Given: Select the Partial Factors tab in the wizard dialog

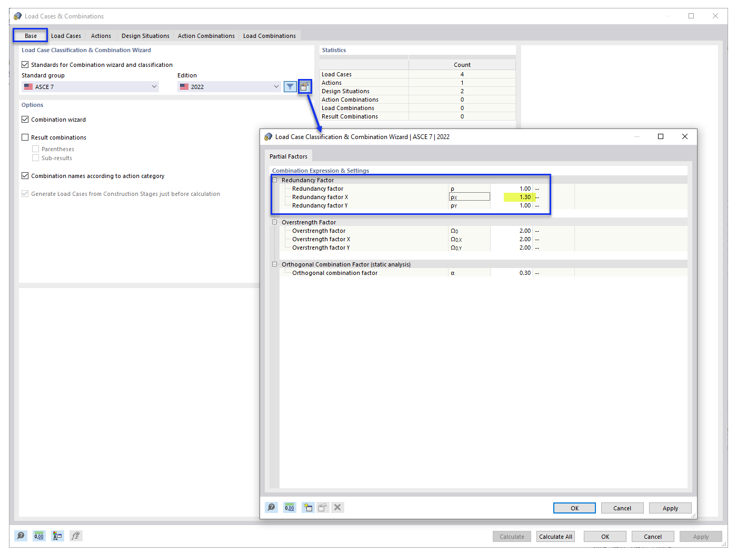Looking at the screenshot, I should tap(288, 156).
